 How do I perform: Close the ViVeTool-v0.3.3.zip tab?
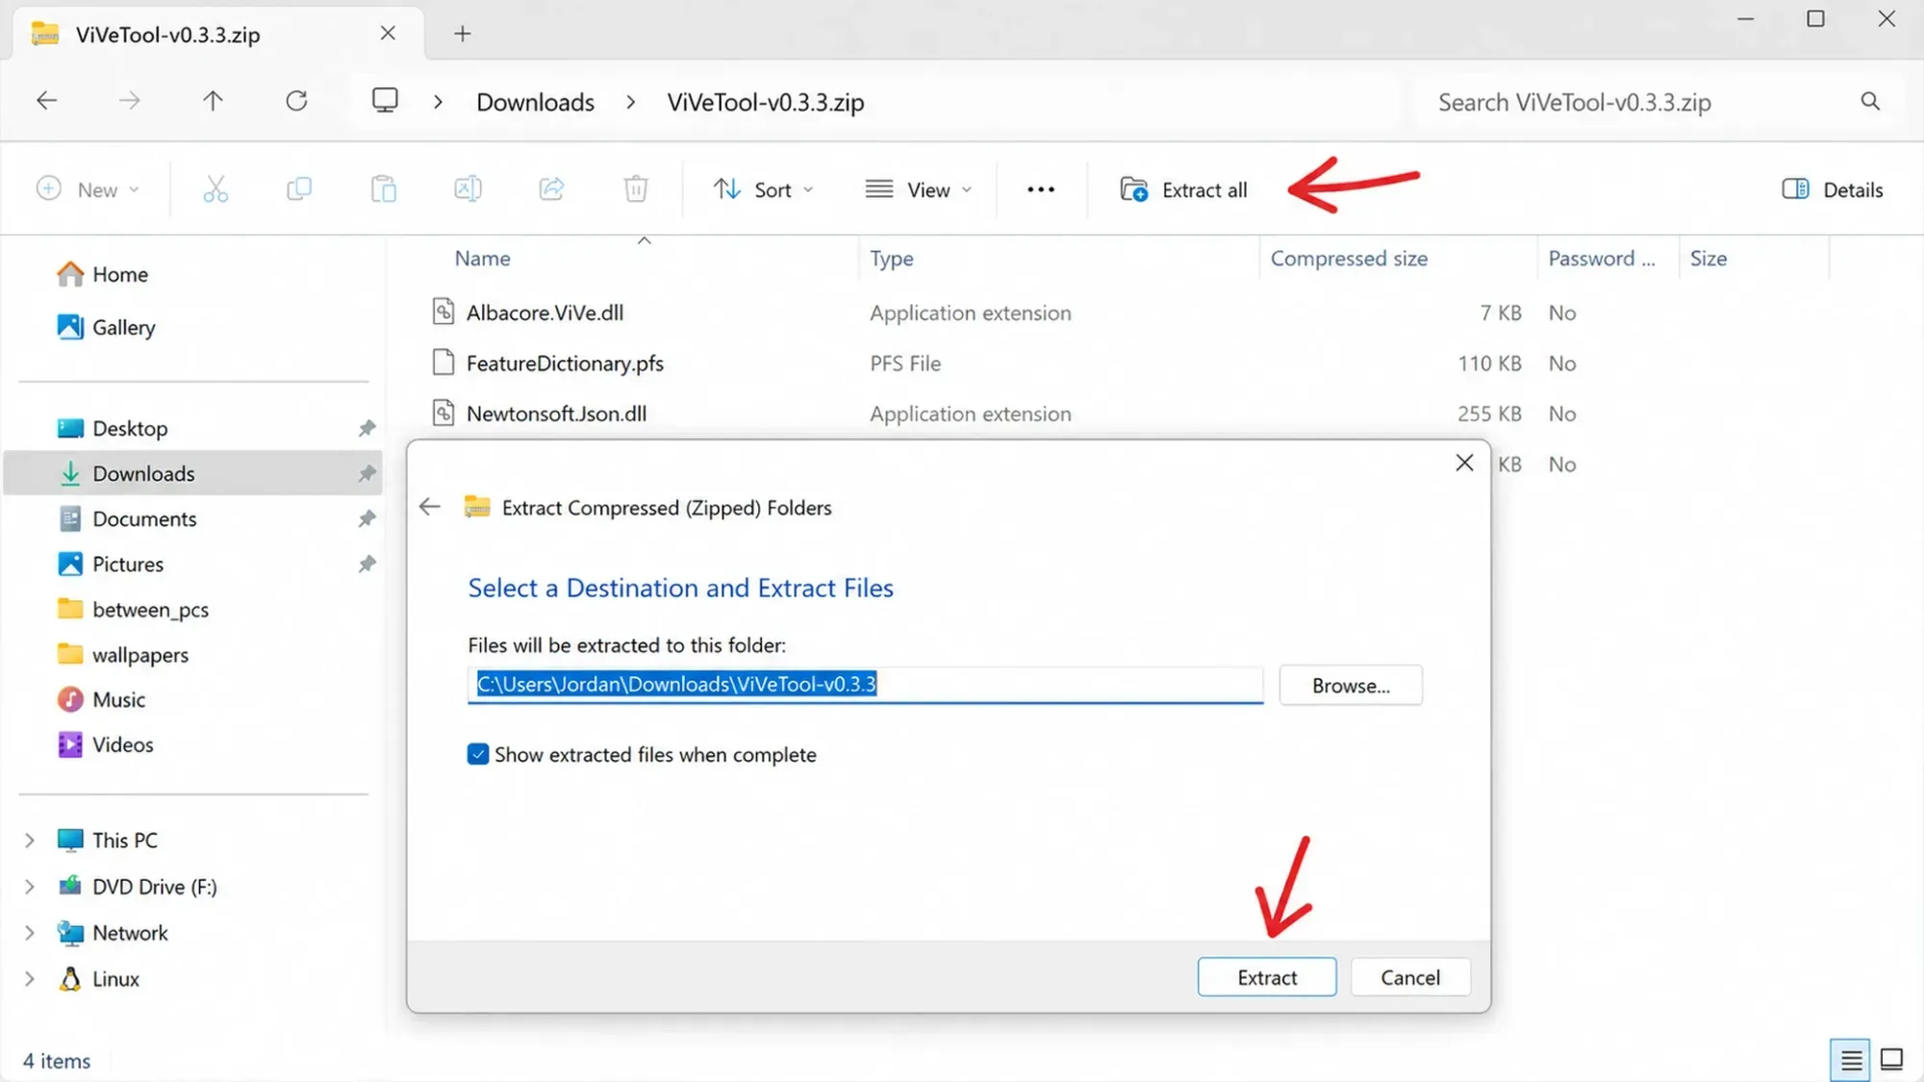pyautogui.click(x=388, y=34)
